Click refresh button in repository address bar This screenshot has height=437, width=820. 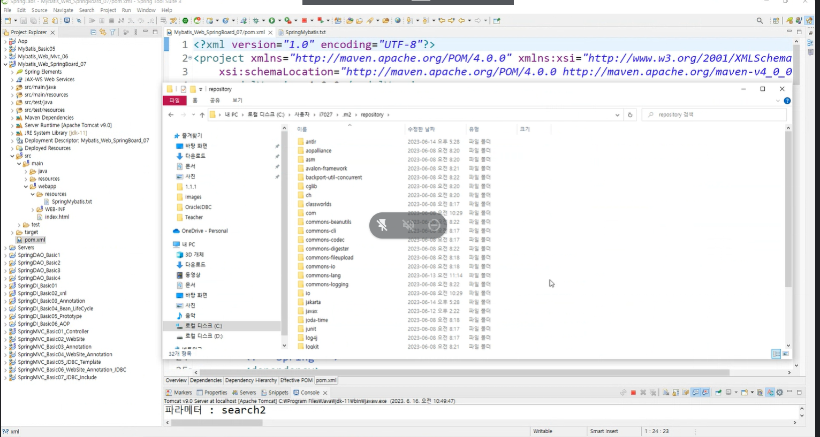coord(630,114)
